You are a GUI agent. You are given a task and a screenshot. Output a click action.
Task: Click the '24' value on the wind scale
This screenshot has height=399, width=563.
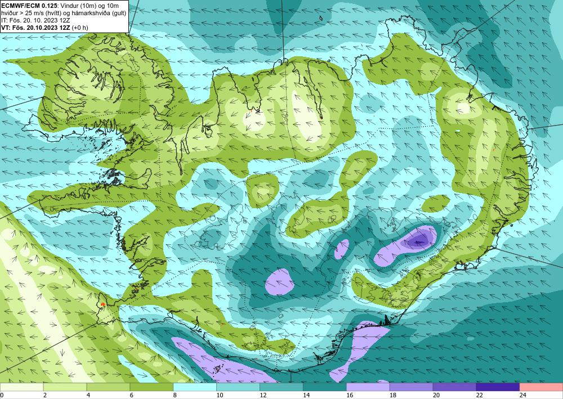(x=523, y=396)
